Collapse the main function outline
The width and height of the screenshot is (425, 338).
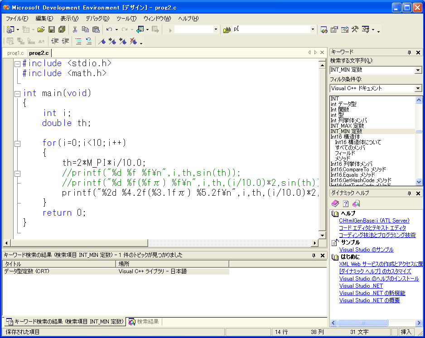pos(17,94)
